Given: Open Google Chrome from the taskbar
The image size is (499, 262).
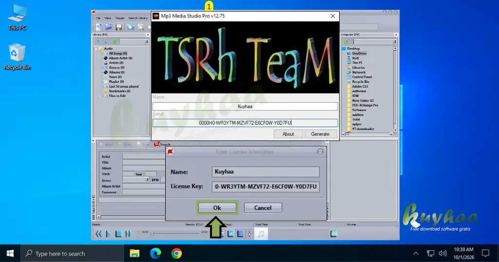Looking at the screenshot, I should [176, 253].
